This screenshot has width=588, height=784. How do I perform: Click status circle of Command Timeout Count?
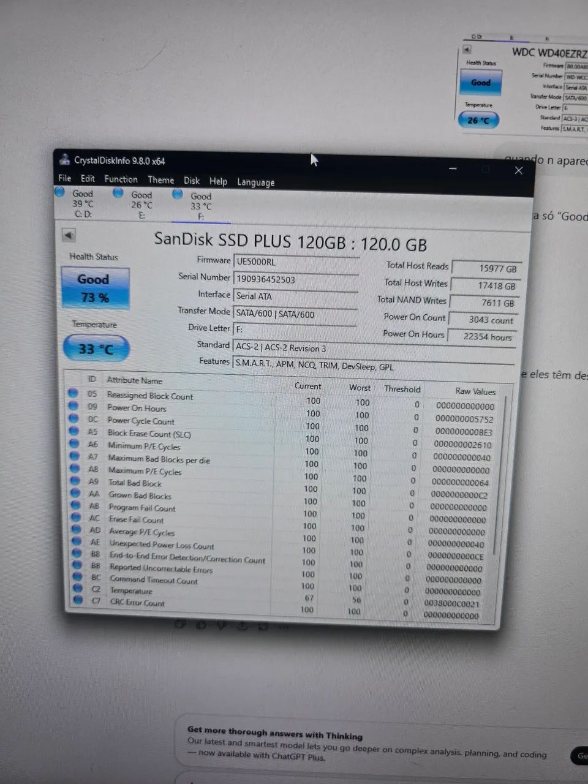click(x=78, y=576)
